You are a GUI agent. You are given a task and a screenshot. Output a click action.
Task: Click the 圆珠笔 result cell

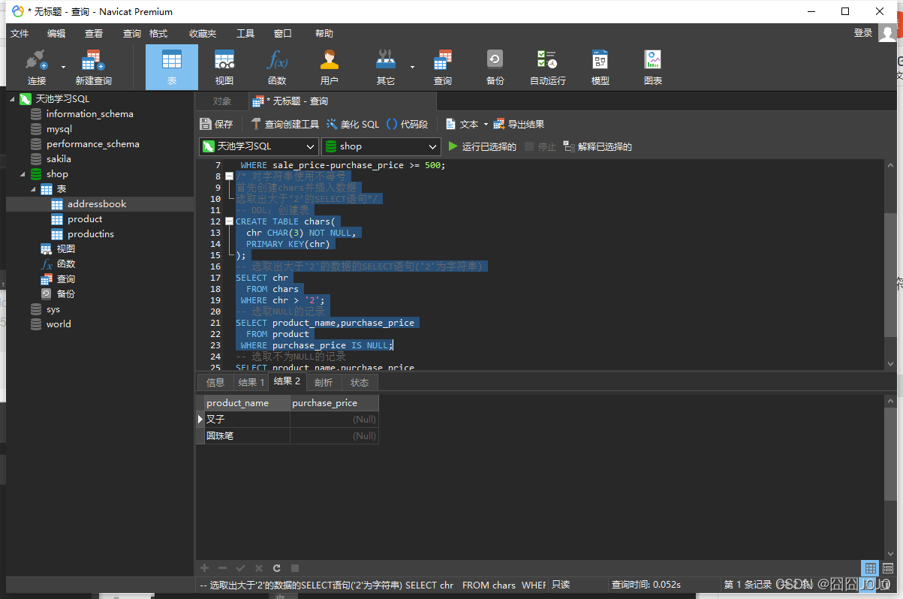[247, 435]
